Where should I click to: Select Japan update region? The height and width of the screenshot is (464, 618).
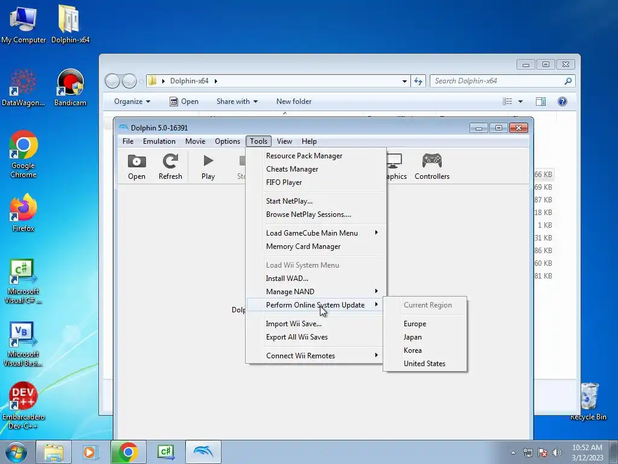coord(425,337)
